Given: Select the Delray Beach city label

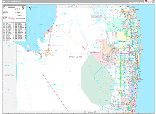Looking at the screenshot, I should [x=138, y=89].
